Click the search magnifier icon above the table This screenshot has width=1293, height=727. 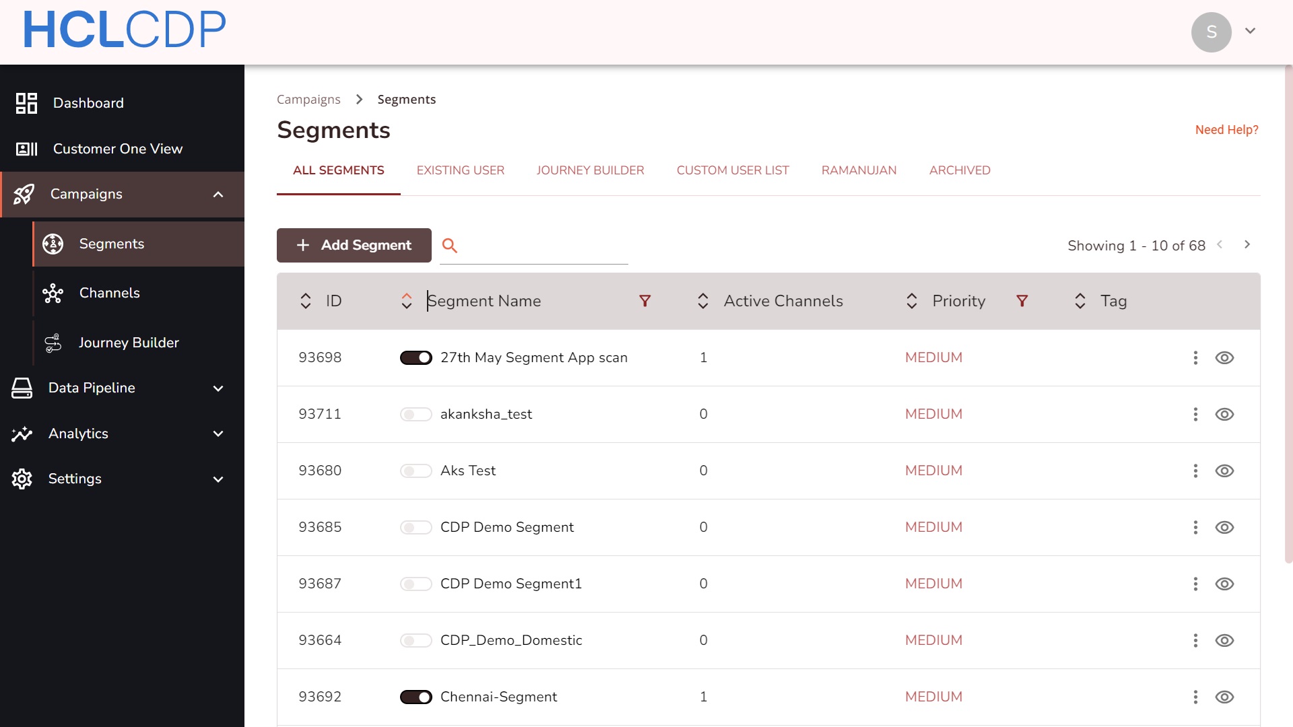point(450,245)
